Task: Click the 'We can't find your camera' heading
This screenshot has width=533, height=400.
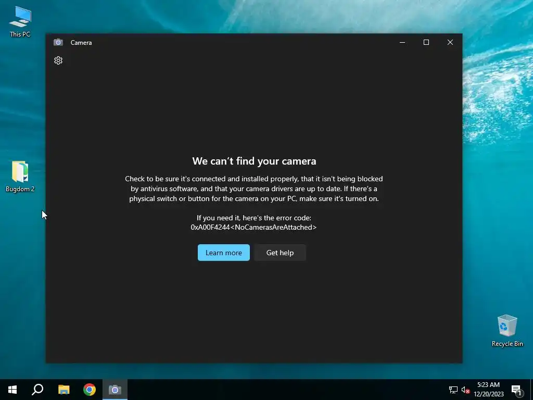Action: tap(254, 161)
